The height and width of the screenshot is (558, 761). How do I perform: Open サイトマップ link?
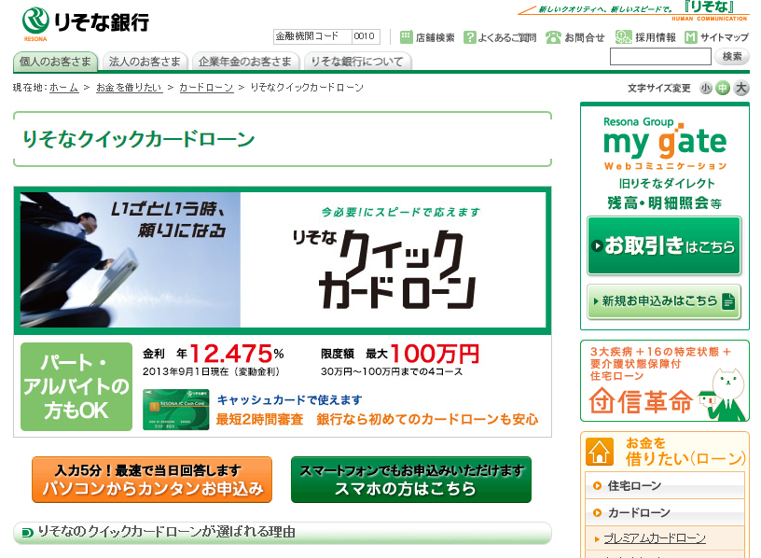click(724, 37)
